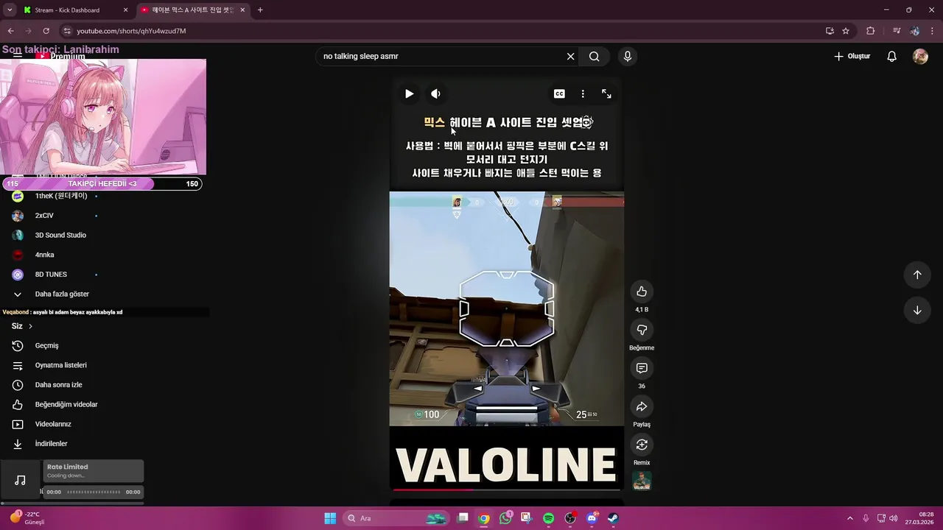Go to next Short with down arrow
The width and height of the screenshot is (943, 530).
tap(917, 310)
